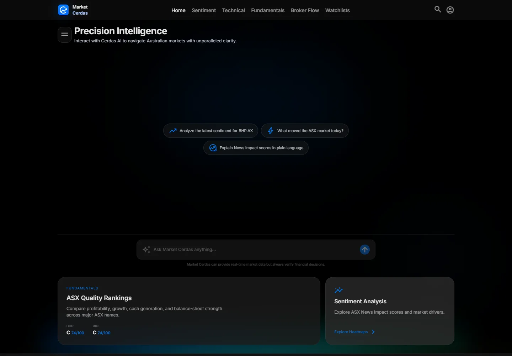Screen dimensions: 512x356
Task: Select 'Analyze the latest sentiment for BHP.AX' prompt
Action: (210, 131)
